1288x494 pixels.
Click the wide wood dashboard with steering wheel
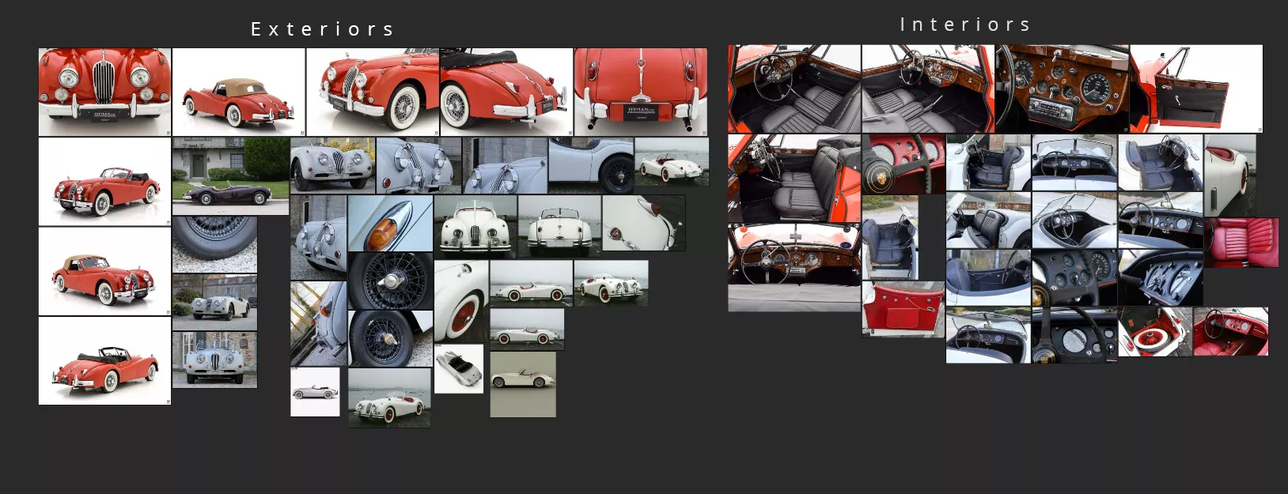coord(794,267)
